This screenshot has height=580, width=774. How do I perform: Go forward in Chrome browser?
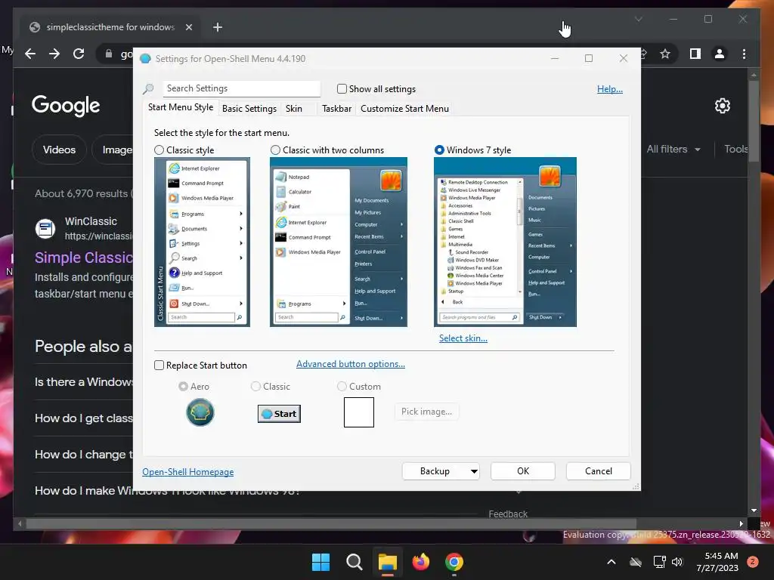pos(54,54)
